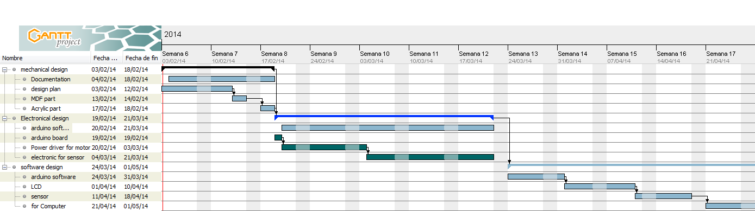Select the arduino software task under software design
This screenshot has height=211, width=755.
pyautogui.click(x=81, y=177)
